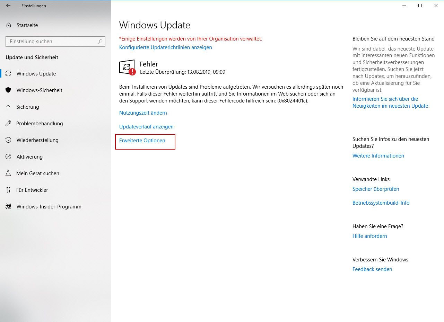
Task: Click the red organisation-managed notice text
Action: coord(191,39)
